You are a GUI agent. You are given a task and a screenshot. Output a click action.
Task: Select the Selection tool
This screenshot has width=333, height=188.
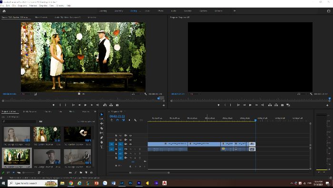(101, 115)
